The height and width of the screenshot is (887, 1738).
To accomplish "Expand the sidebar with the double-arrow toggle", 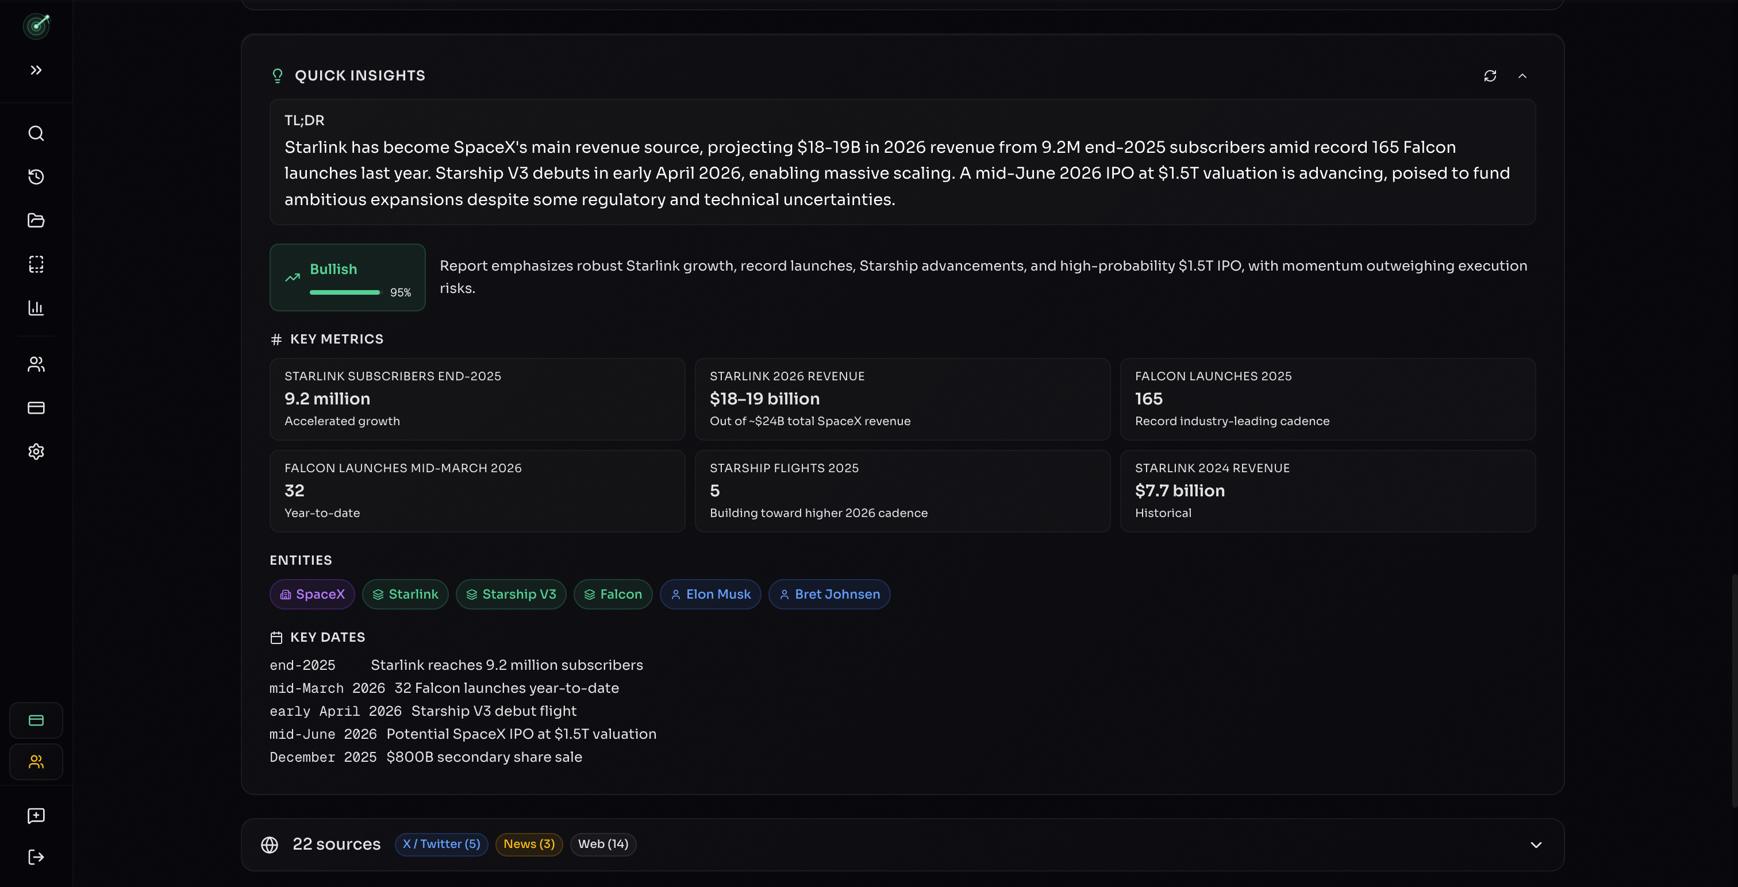I will click(x=36, y=70).
